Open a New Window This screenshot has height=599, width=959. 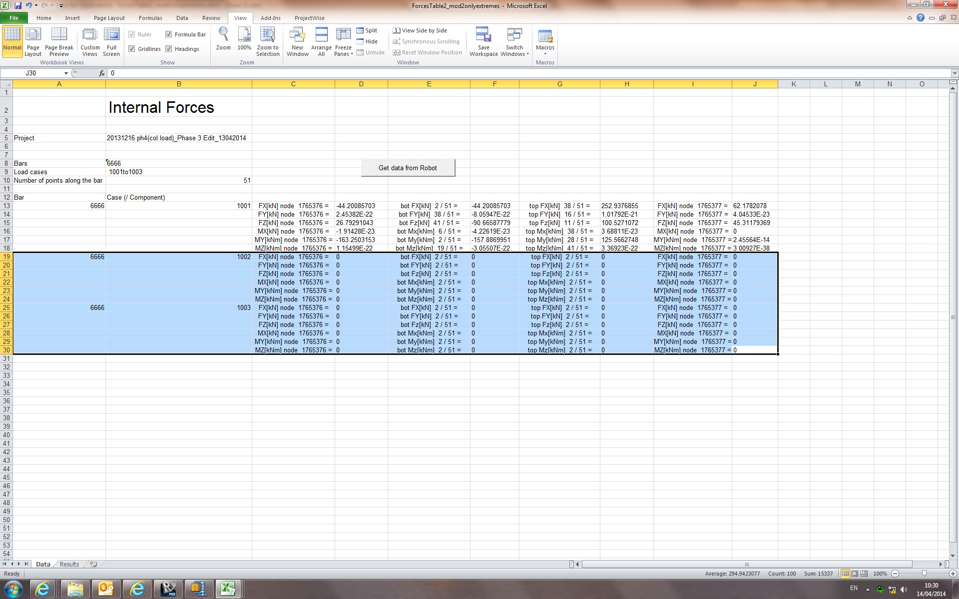pyautogui.click(x=297, y=42)
